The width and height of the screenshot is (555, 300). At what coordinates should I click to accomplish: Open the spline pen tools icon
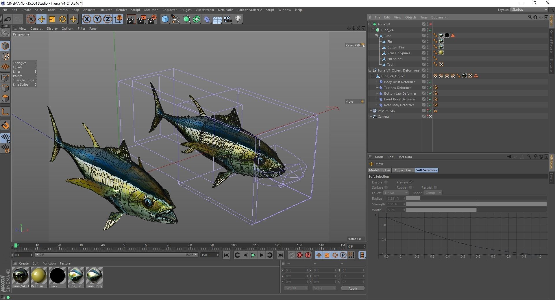[175, 19]
